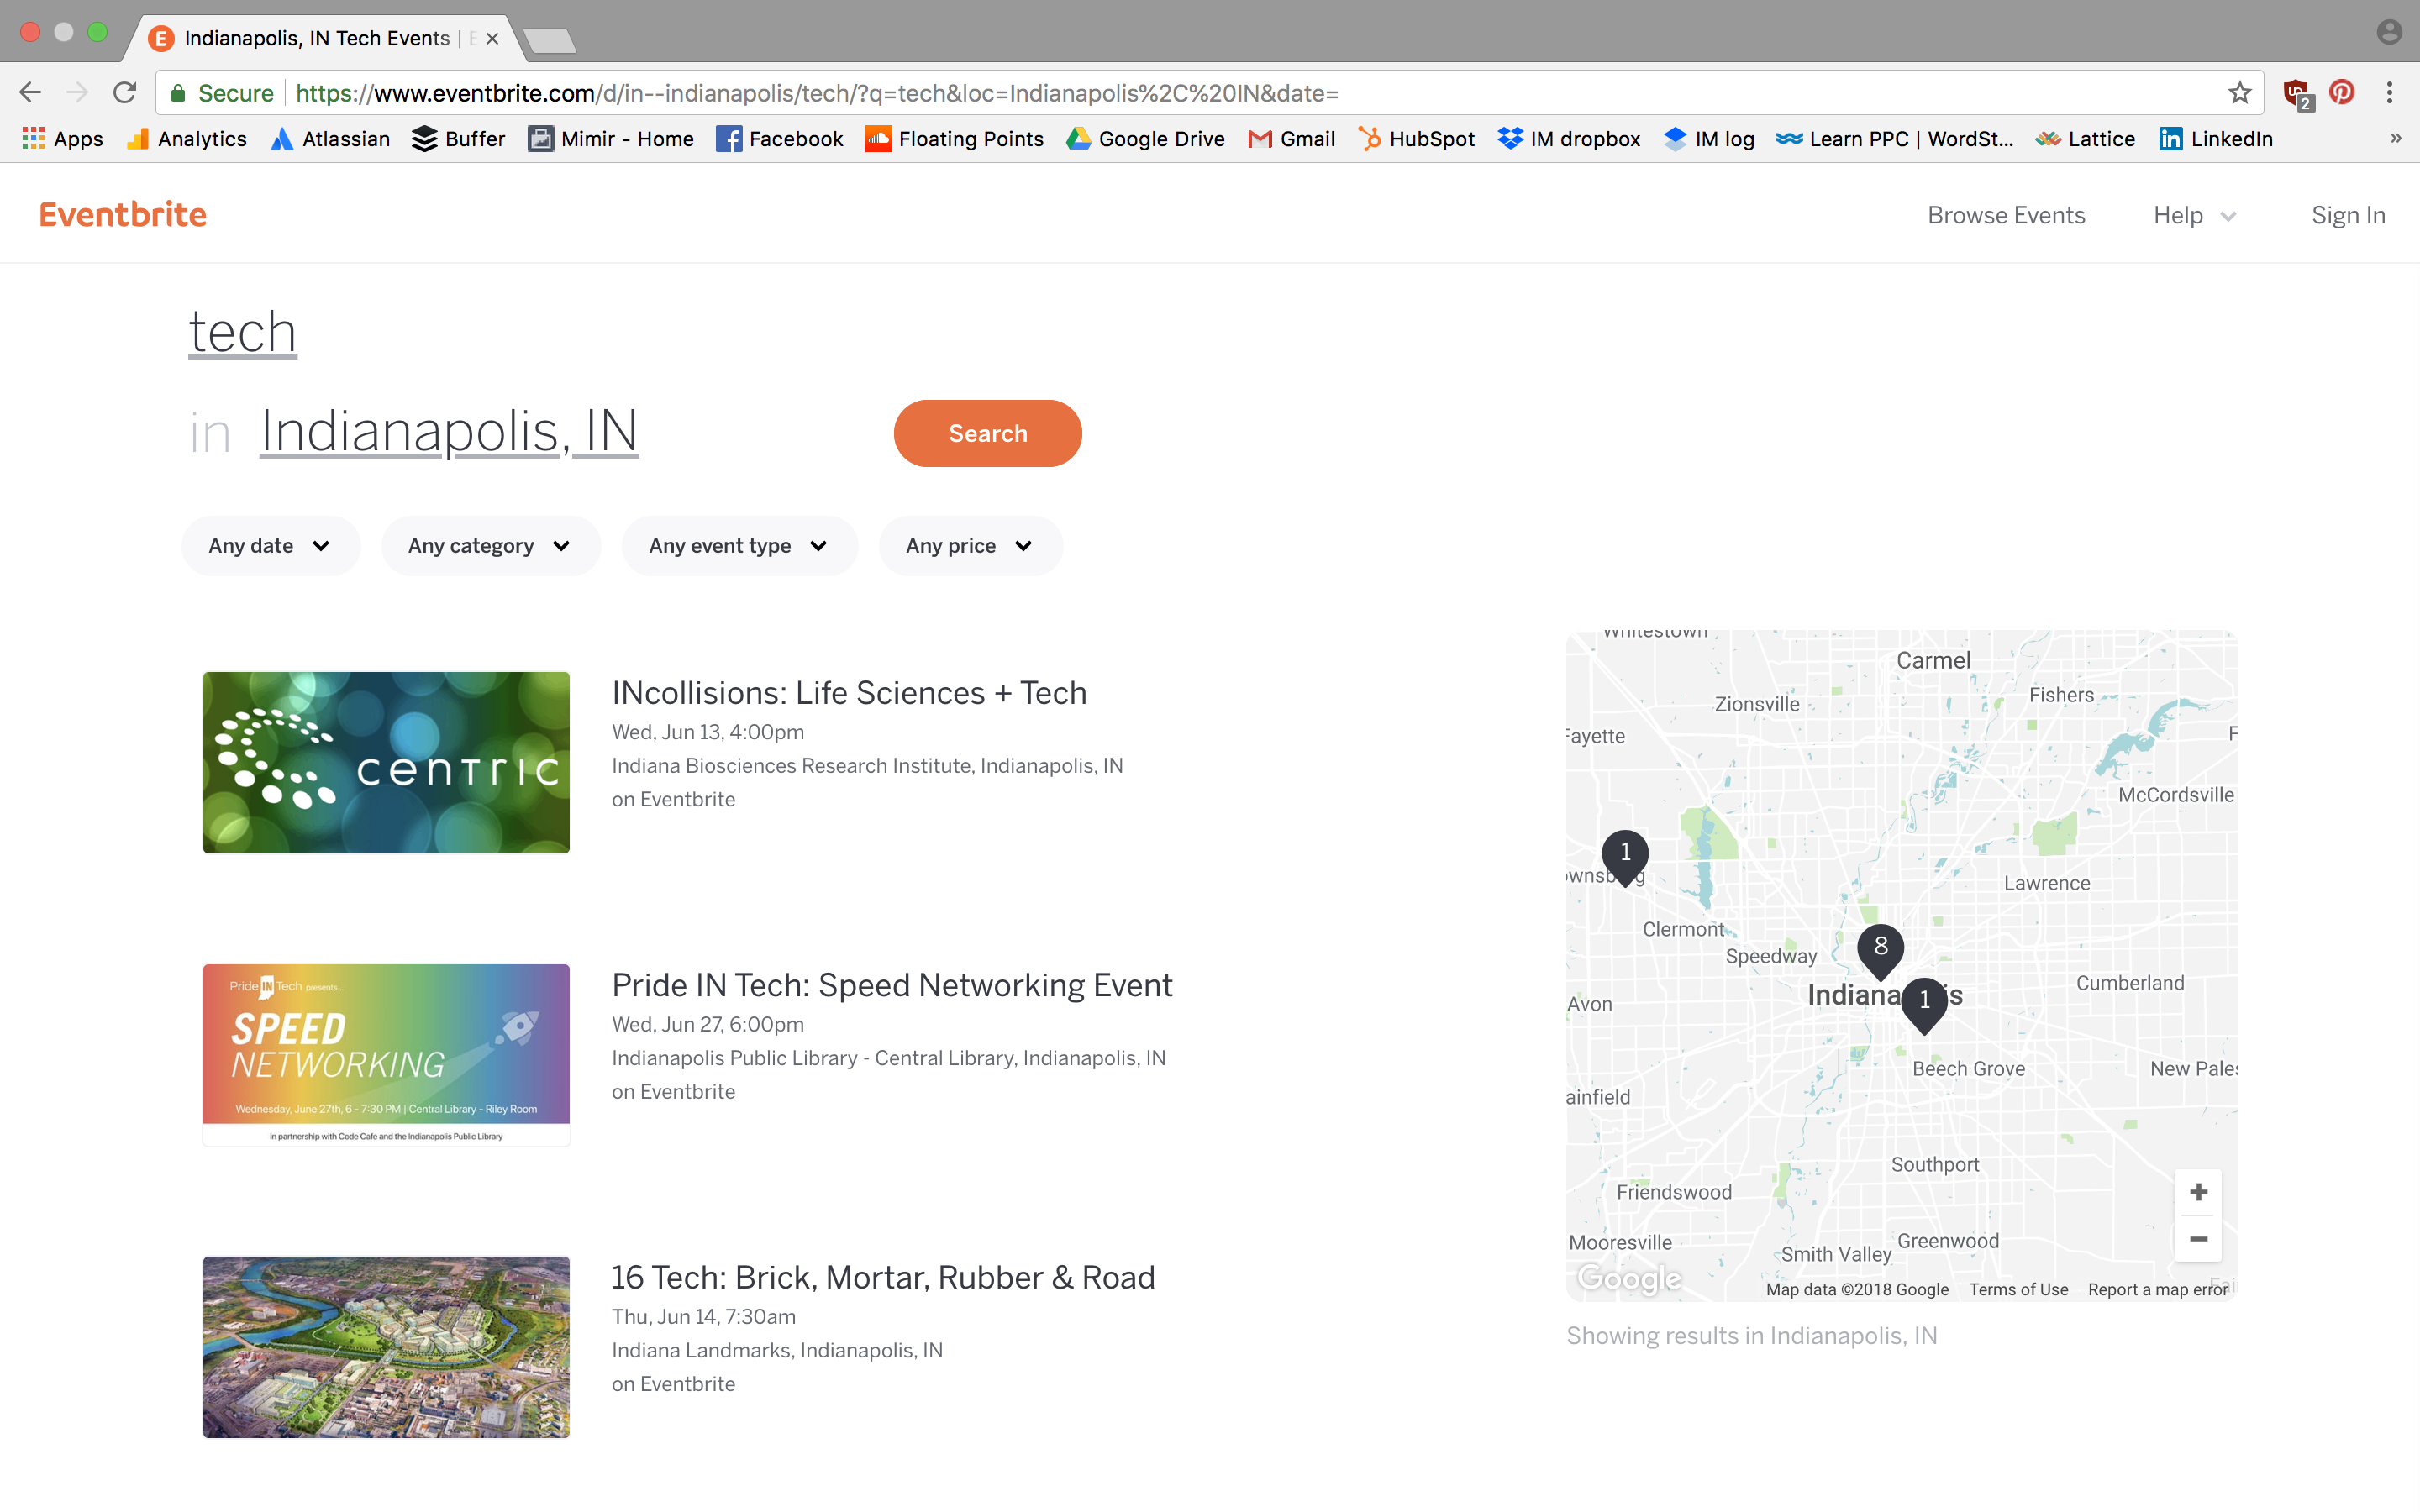Open the Learn PPC WordStream bookmark
Image resolution: width=2420 pixels, height=1512 pixels.
[1895, 139]
